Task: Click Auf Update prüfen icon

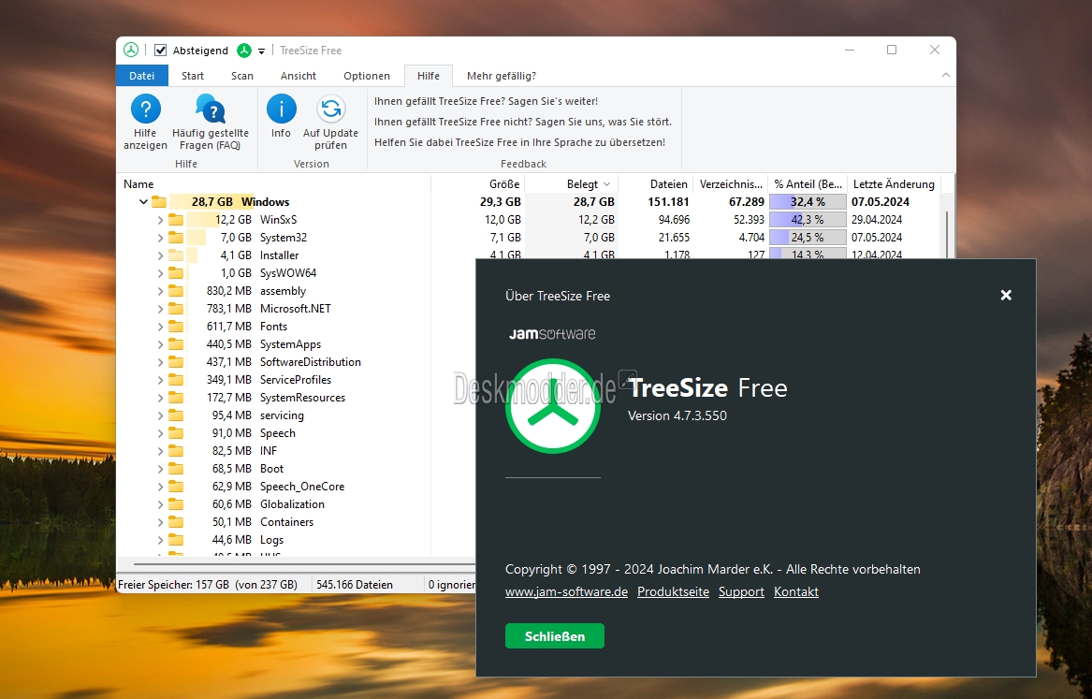Action: (331, 109)
